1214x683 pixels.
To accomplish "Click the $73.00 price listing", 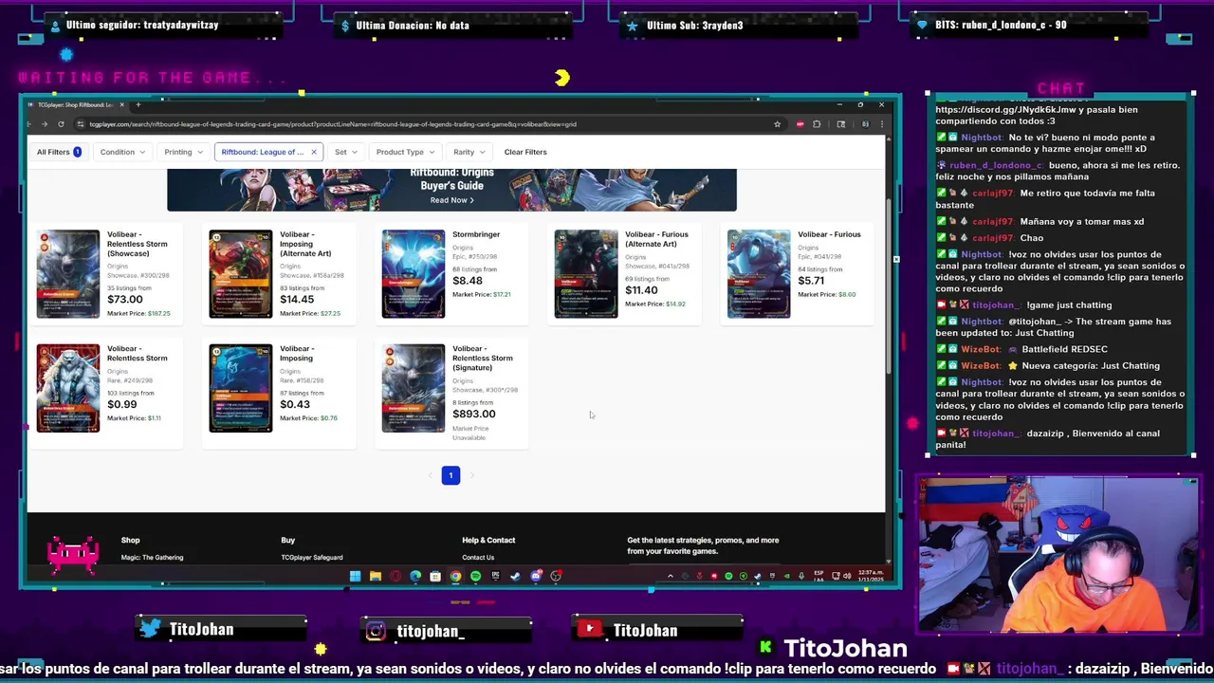I will click(x=125, y=299).
